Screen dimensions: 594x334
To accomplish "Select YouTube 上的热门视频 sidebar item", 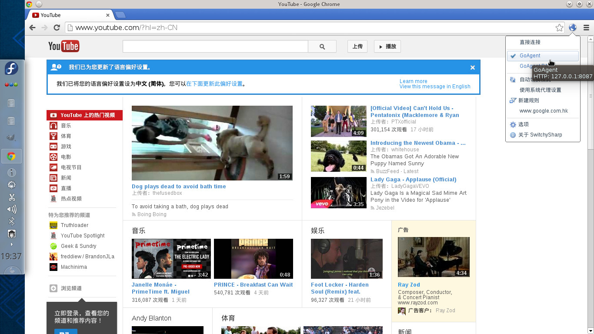I will pyautogui.click(x=84, y=115).
